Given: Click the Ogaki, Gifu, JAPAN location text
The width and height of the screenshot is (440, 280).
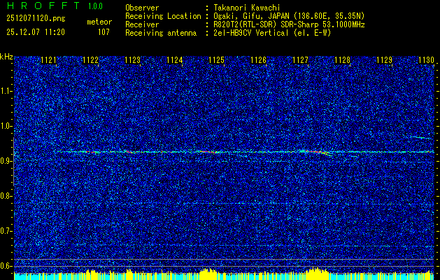Looking at the screenshot, I should click(x=289, y=16).
